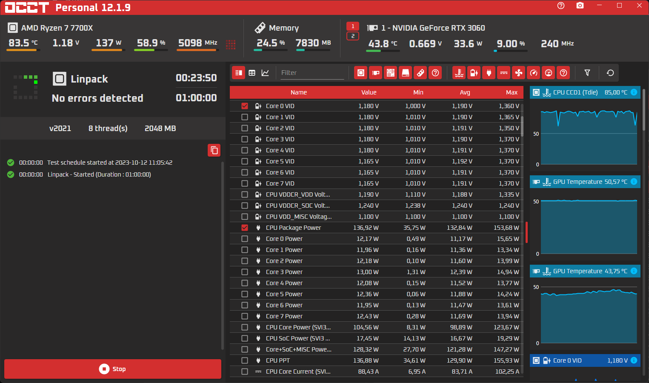
Task: Open info for the CPU CCD1 (Tdie) graph
Action: 634,92
